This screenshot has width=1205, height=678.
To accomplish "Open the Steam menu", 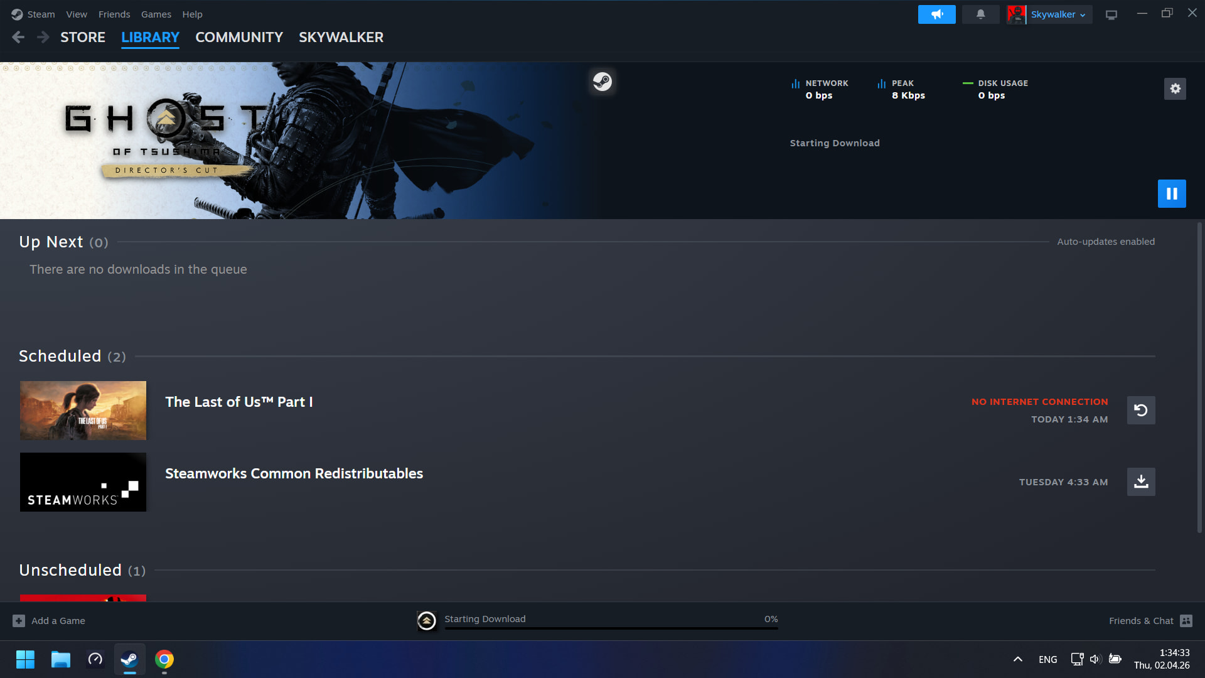I will 41,14.
